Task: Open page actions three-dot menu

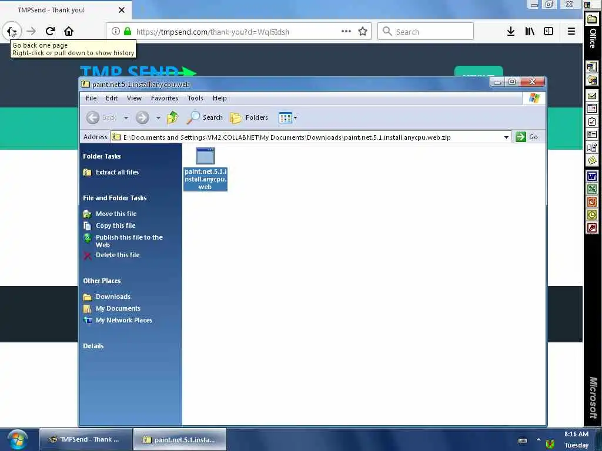Action: click(346, 32)
